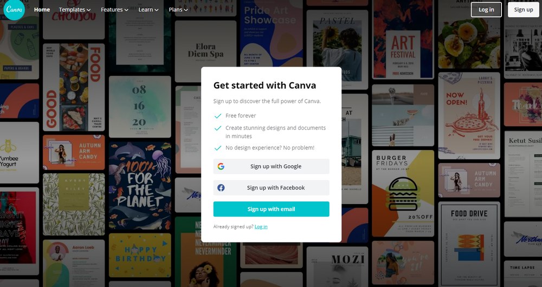
Task: Click the Google logo icon
Action: tap(221, 166)
